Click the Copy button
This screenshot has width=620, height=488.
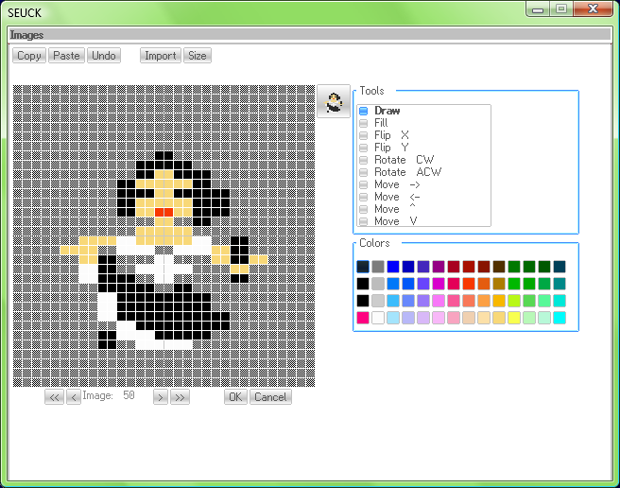click(29, 56)
